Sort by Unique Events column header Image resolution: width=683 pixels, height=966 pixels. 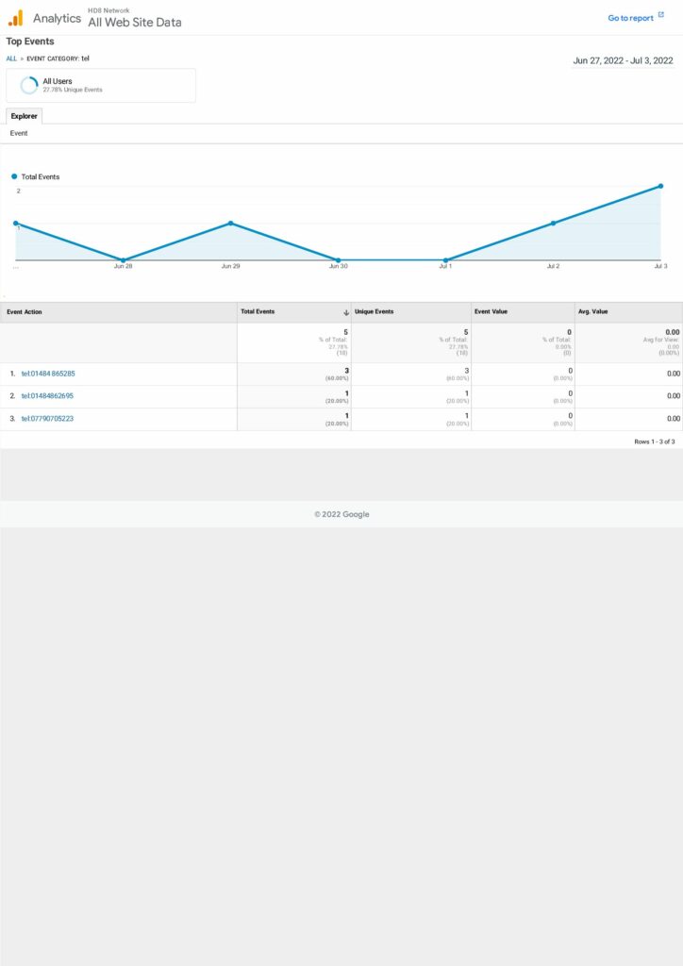pyautogui.click(x=375, y=311)
